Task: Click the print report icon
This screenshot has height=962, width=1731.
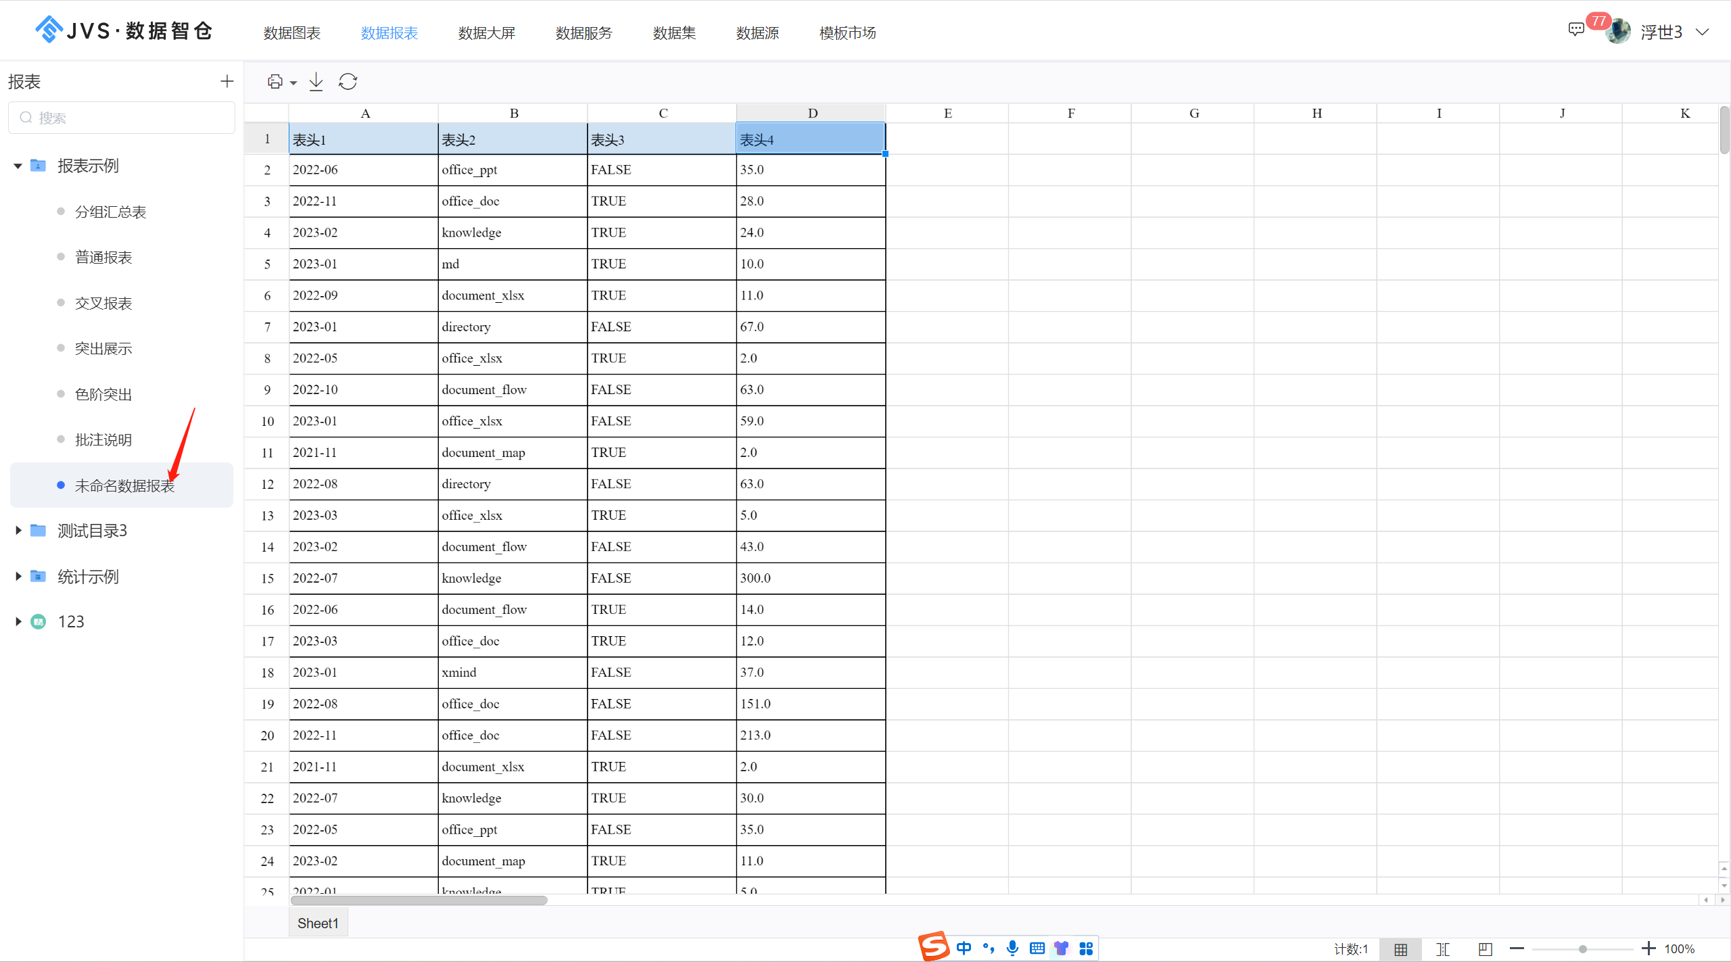Action: [274, 81]
